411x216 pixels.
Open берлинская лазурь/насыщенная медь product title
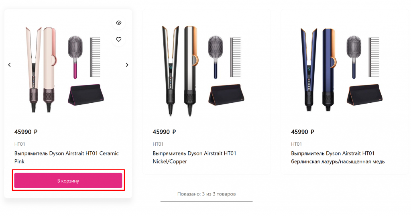pos(338,157)
